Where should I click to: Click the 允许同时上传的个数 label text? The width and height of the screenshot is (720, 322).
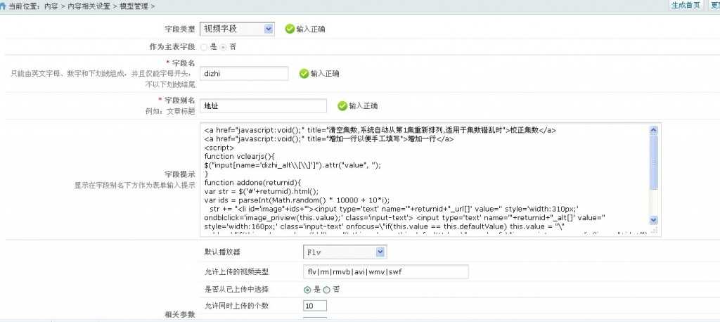click(x=236, y=305)
